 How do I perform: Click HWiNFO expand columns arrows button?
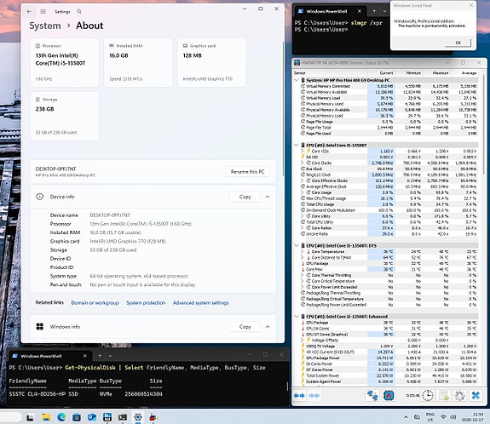click(x=299, y=396)
